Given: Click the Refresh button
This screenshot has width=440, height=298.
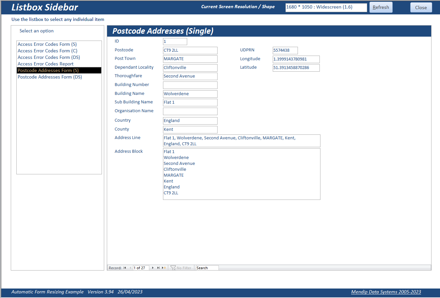Looking at the screenshot, I should click(381, 7).
